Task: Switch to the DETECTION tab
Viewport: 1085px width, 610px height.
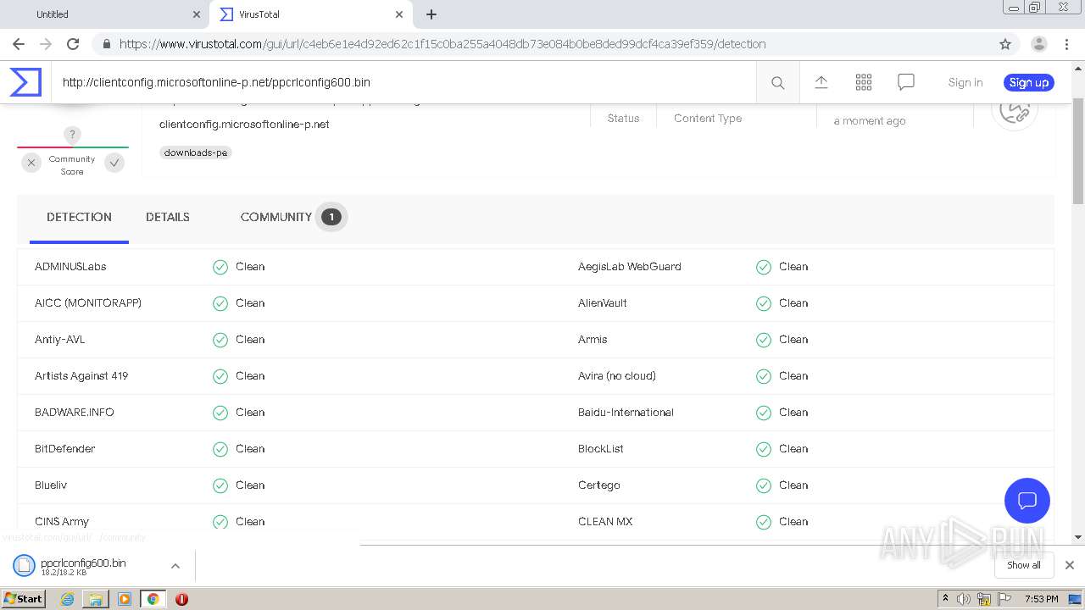Action: point(79,217)
